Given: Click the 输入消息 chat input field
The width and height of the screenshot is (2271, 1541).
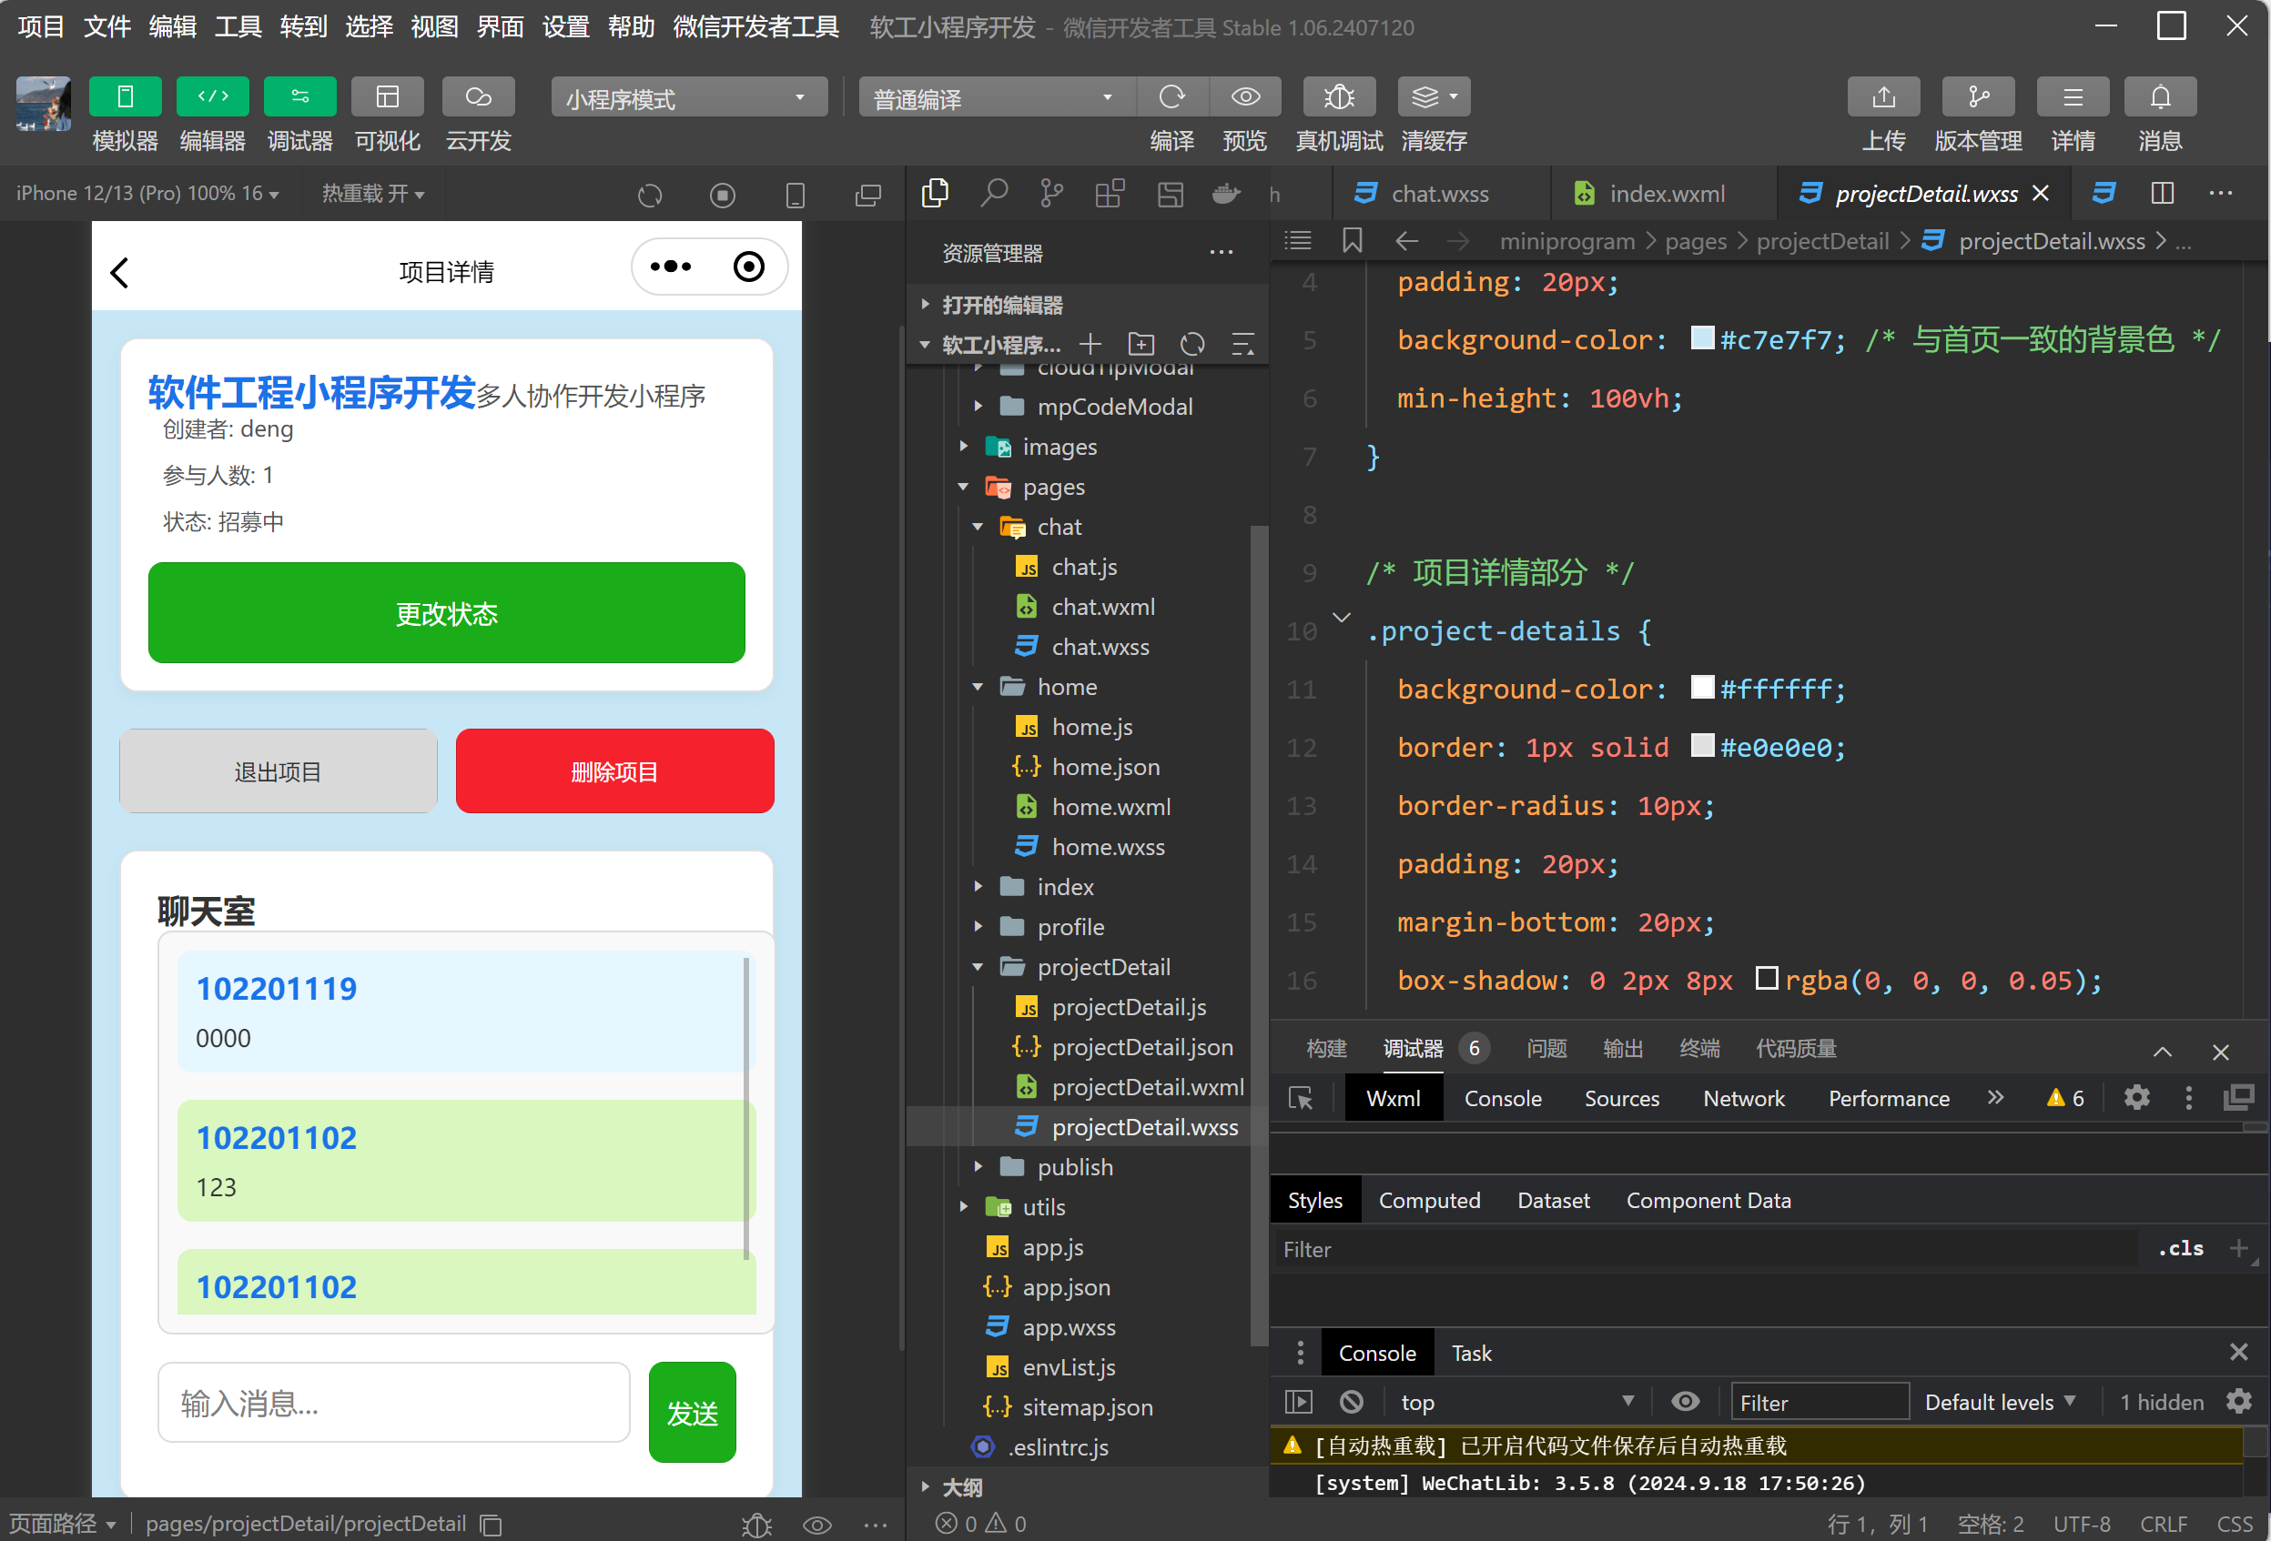Looking at the screenshot, I should click(x=394, y=1404).
